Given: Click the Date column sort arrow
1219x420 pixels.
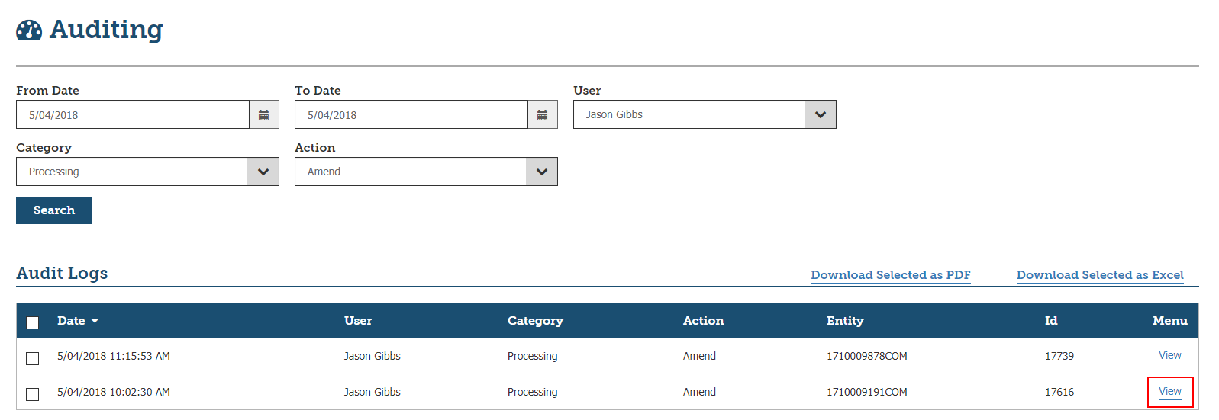Looking at the screenshot, I should pos(95,321).
